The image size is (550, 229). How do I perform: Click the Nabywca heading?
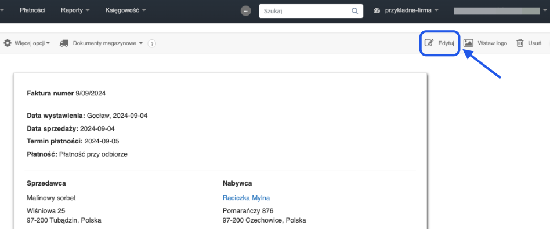point(237,183)
